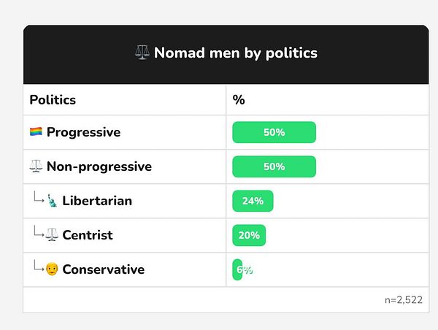Click the n=2,522 sample size note
Viewport: 438px width, 330px height.
pos(403,299)
